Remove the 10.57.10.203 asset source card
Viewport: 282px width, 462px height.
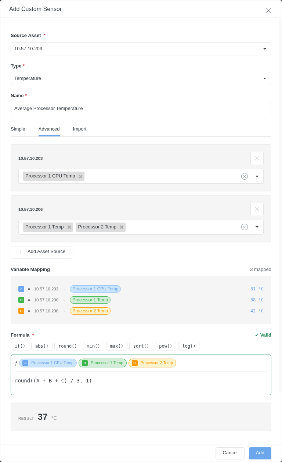pyautogui.click(x=257, y=158)
